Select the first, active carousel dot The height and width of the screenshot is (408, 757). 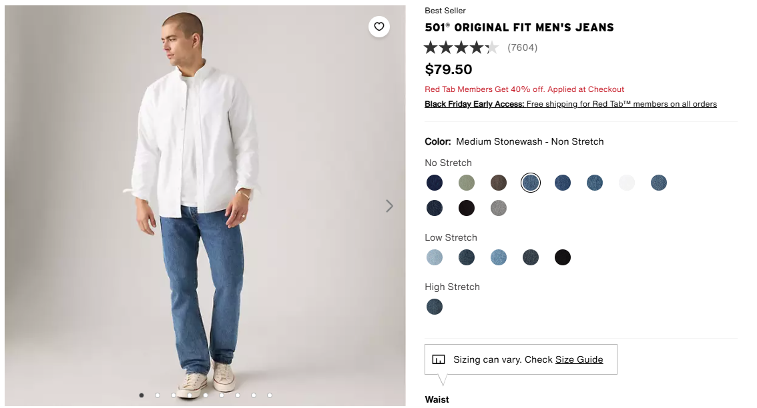[x=142, y=395]
